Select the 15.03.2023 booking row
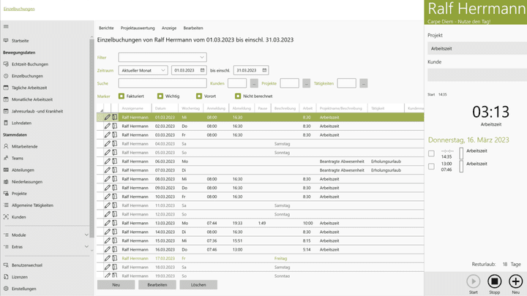Screen dimensions: 527x296 pos(261,240)
